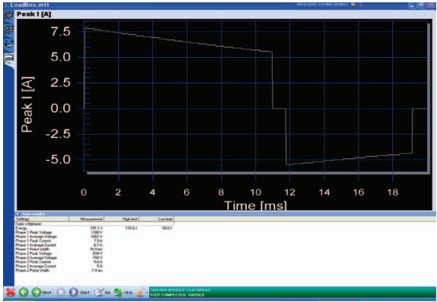Click the Measurement column header

pyautogui.click(x=86, y=219)
